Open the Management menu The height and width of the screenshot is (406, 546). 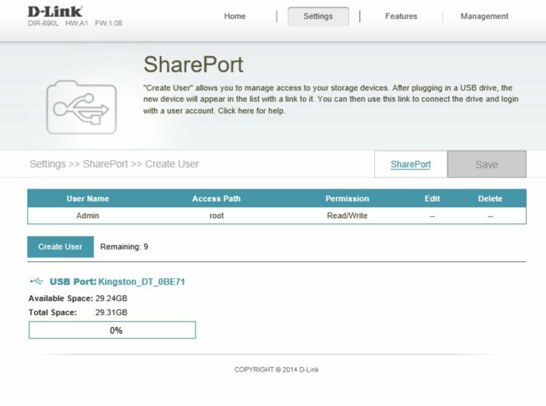tap(484, 16)
